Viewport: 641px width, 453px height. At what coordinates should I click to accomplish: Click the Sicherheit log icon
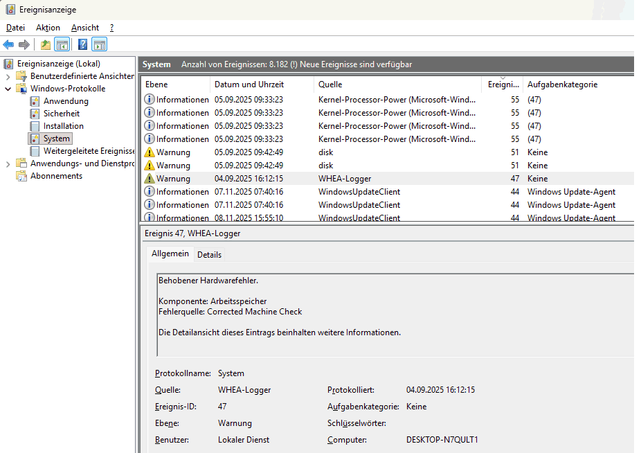click(35, 114)
